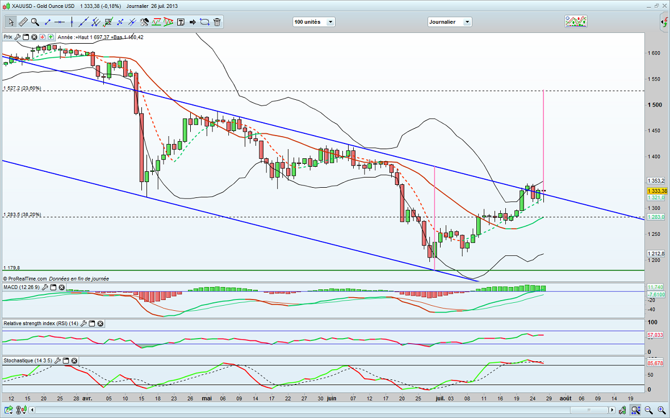Select the arrow cursor tool

[11, 22]
